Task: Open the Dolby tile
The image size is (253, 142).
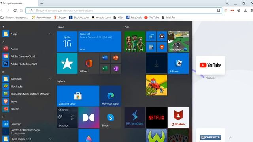Action: pyautogui.click(x=89, y=118)
